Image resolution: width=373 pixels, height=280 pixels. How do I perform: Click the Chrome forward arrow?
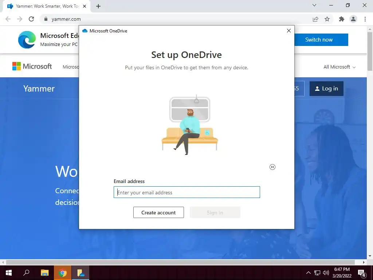[20, 19]
